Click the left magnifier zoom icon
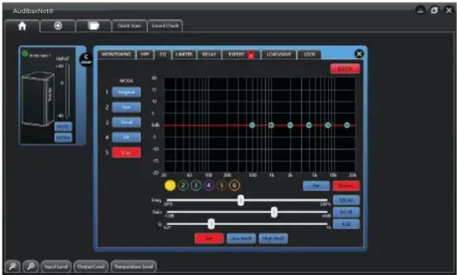The image size is (457, 275). 13,266
